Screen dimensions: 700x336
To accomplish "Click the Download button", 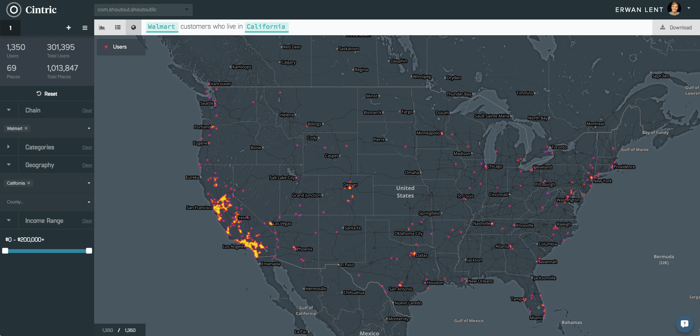I will tap(676, 27).
